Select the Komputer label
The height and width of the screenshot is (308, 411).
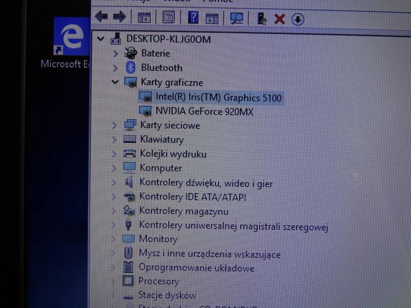pyautogui.click(x=161, y=168)
